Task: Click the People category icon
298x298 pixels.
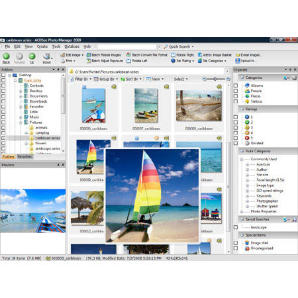Action: tap(247, 91)
